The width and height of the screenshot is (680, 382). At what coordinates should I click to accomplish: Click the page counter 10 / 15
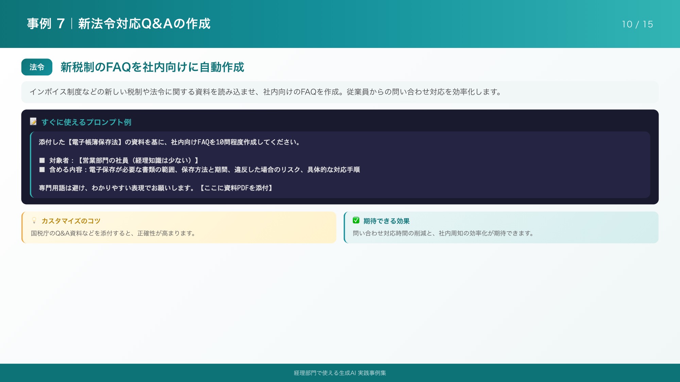point(637,24)
